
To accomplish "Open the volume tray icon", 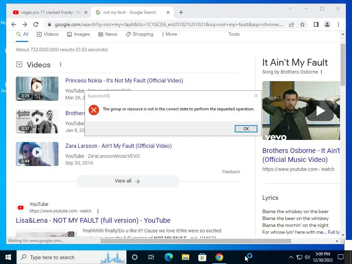I will pos(307,257).
